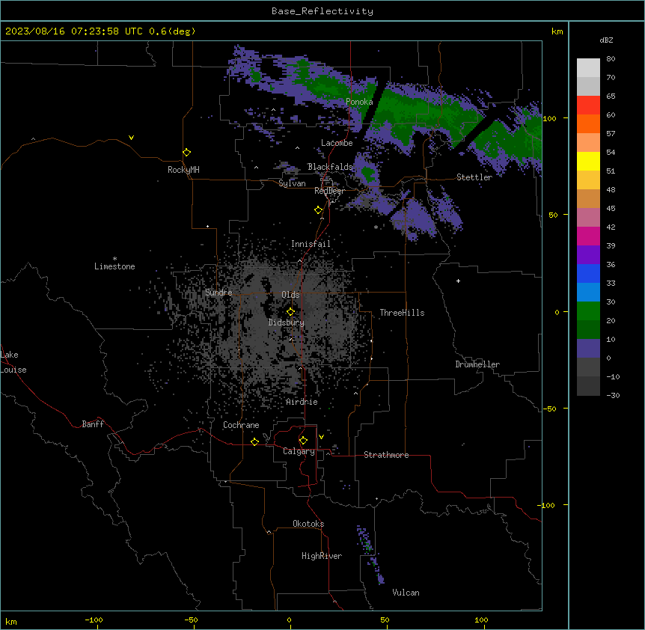Image resolution: width=645 pixels, height=630 pixels.
Task: Pick the yellow 51-54 dBZ legend swatch
Action: 588,161
